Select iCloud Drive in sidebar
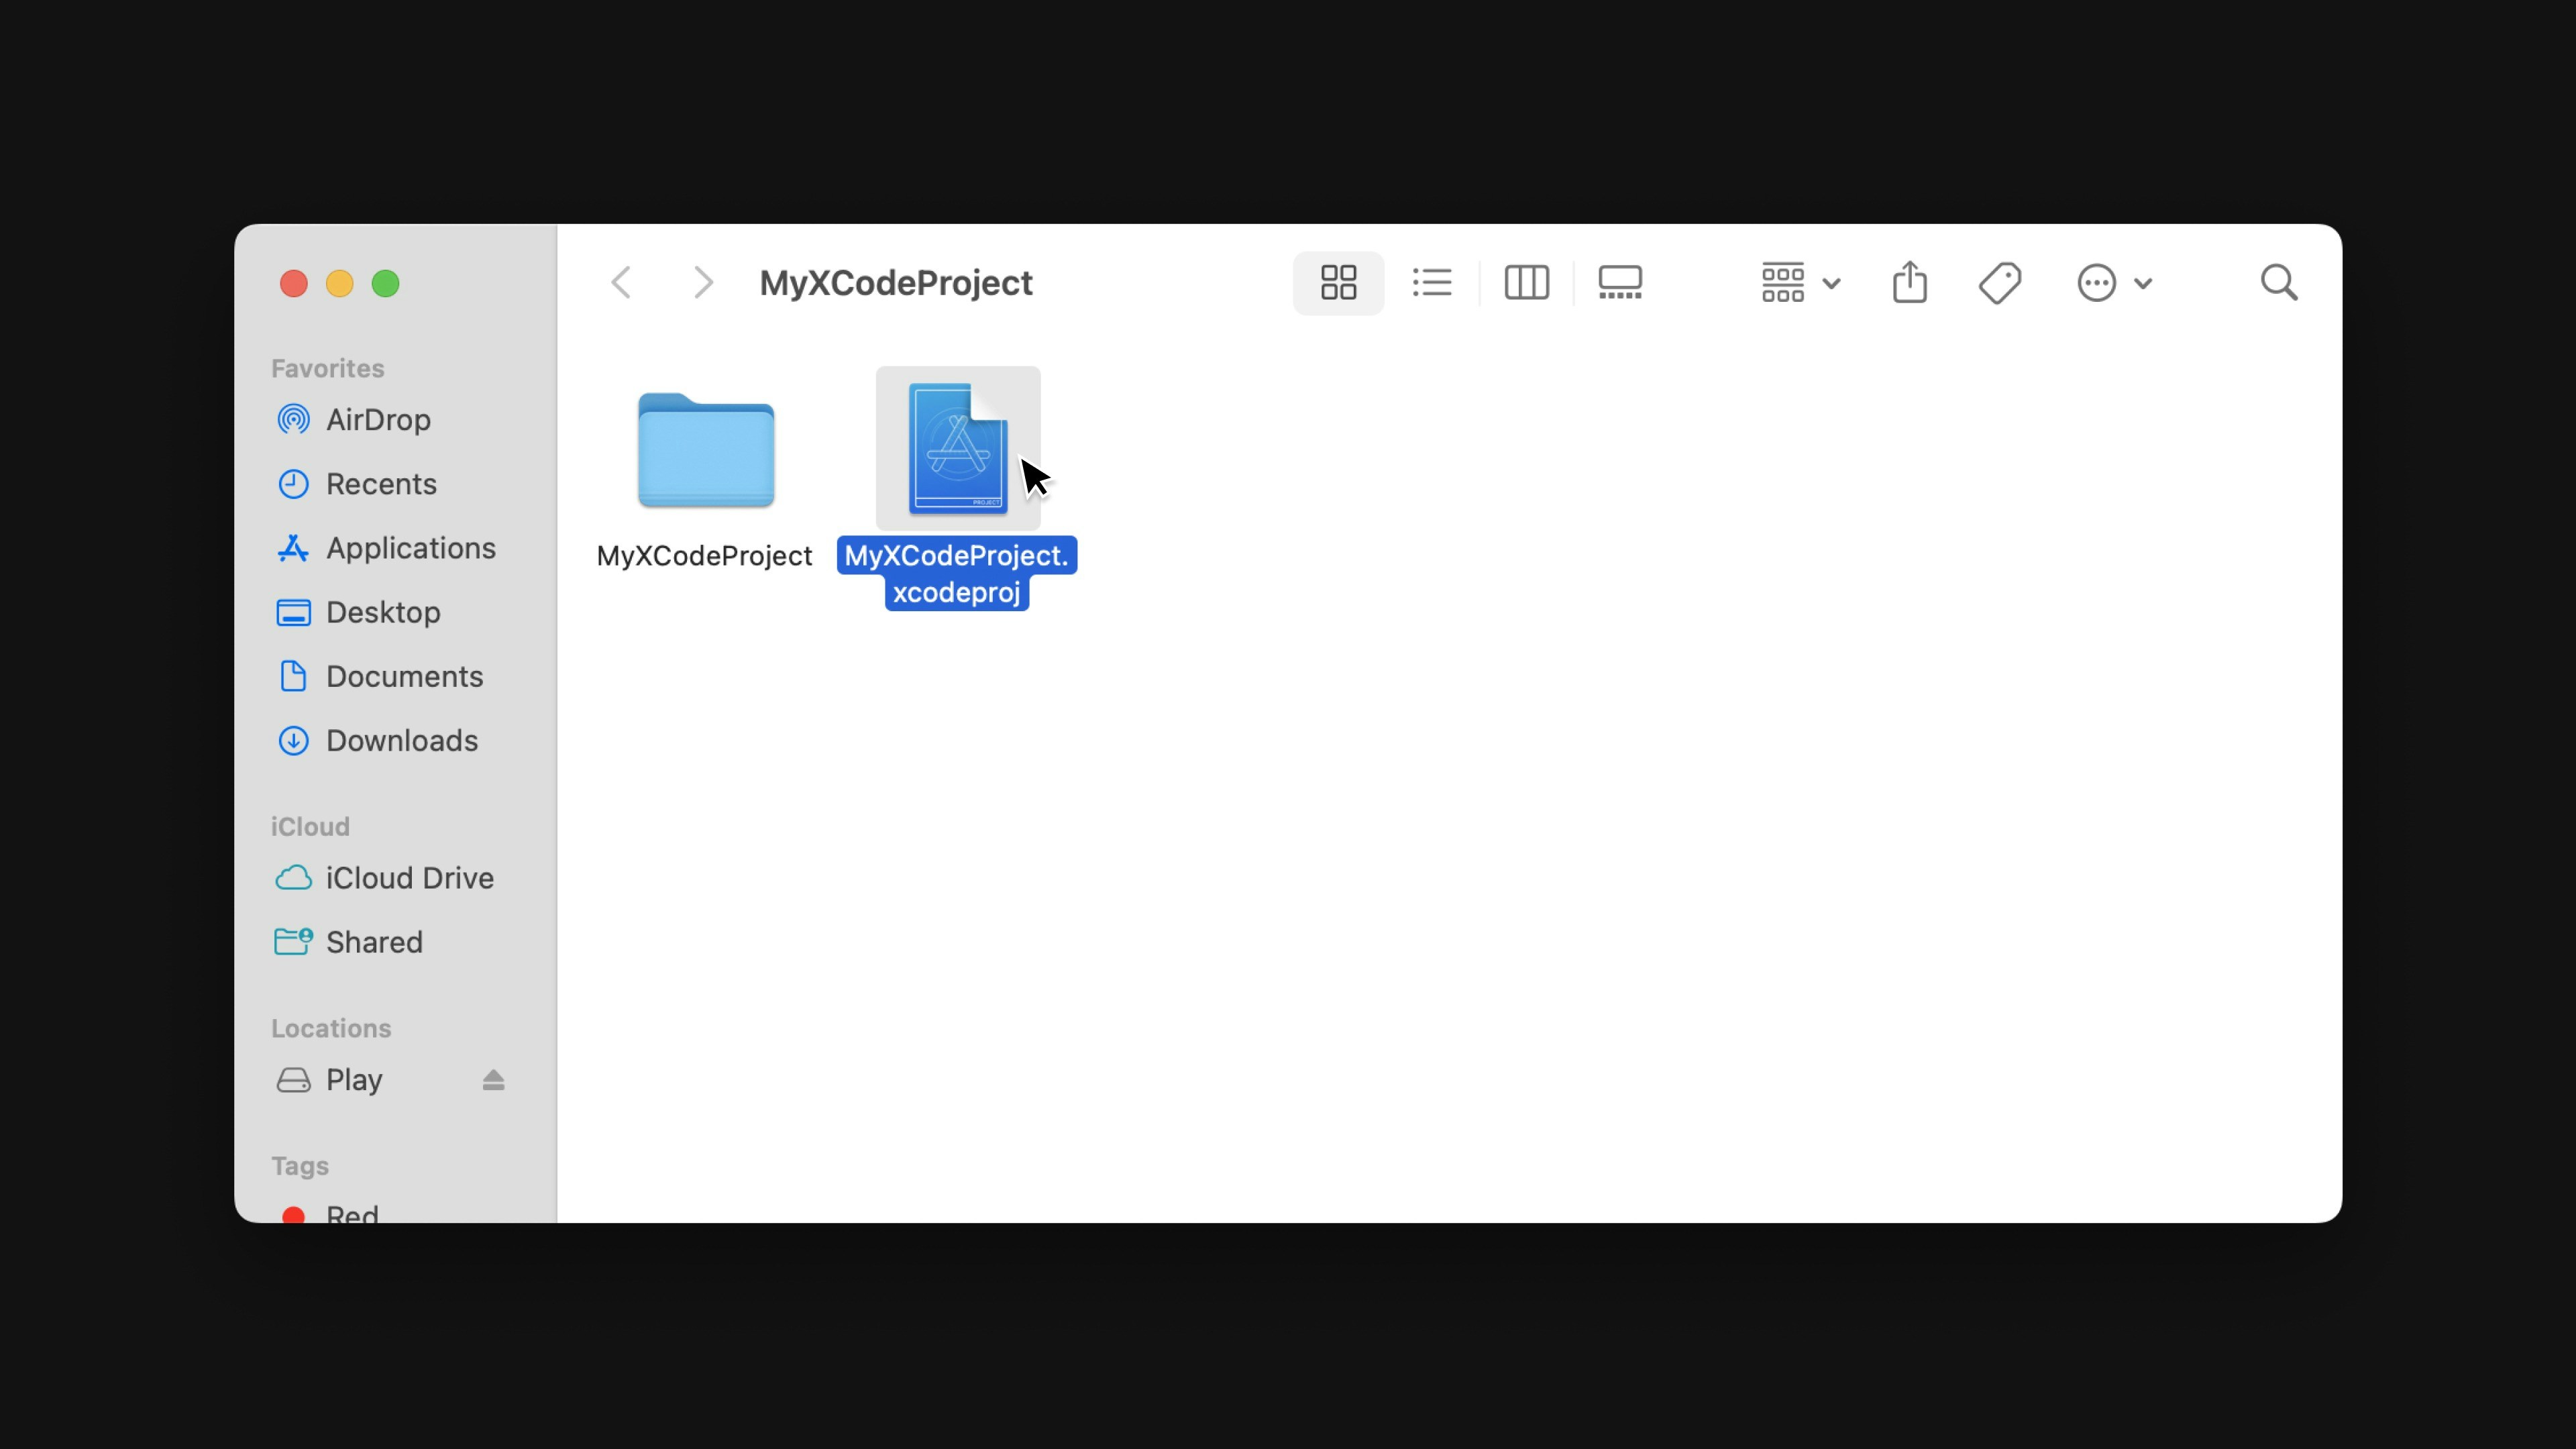The height and width of the screenshot is (1449, 2576). [x=409, y=878]
